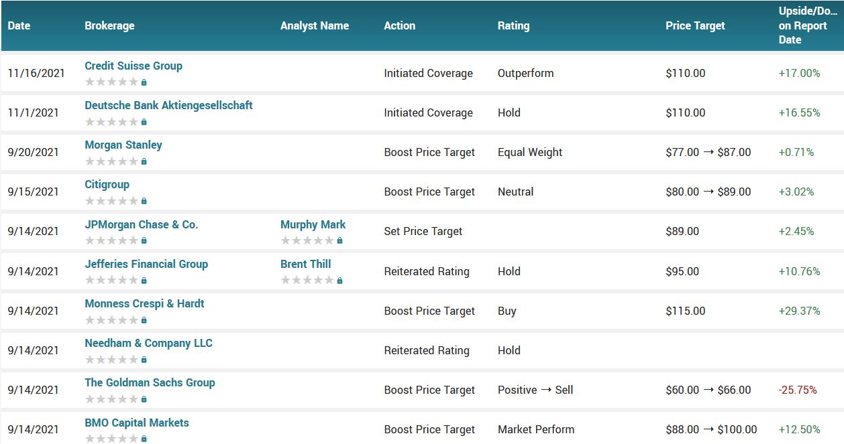Click the Jefferies Financial Group link
The image size is (844, 444).
(146, 264)
